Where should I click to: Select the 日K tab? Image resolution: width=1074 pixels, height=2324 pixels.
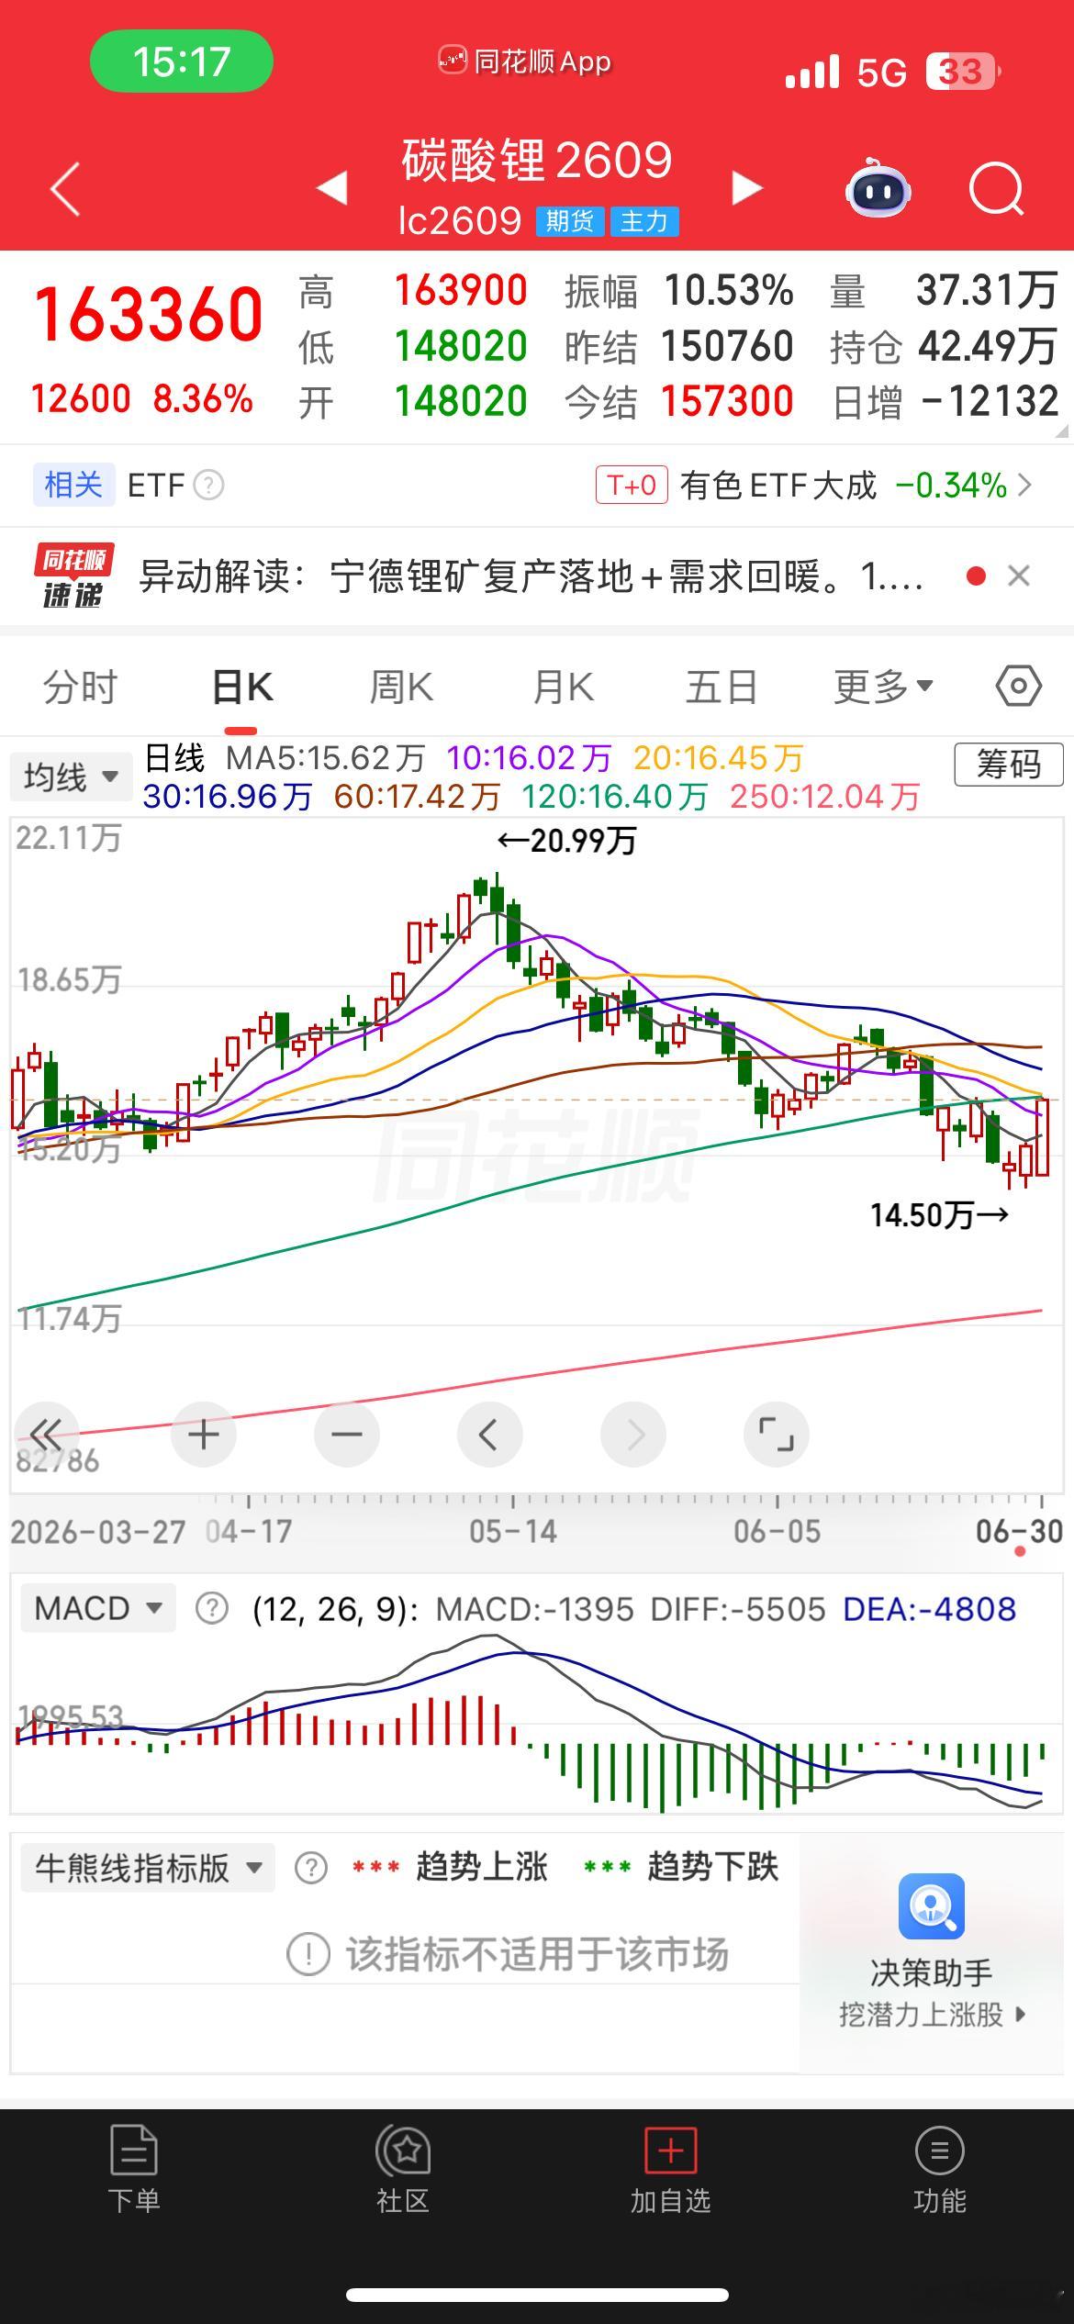[242, 687]
